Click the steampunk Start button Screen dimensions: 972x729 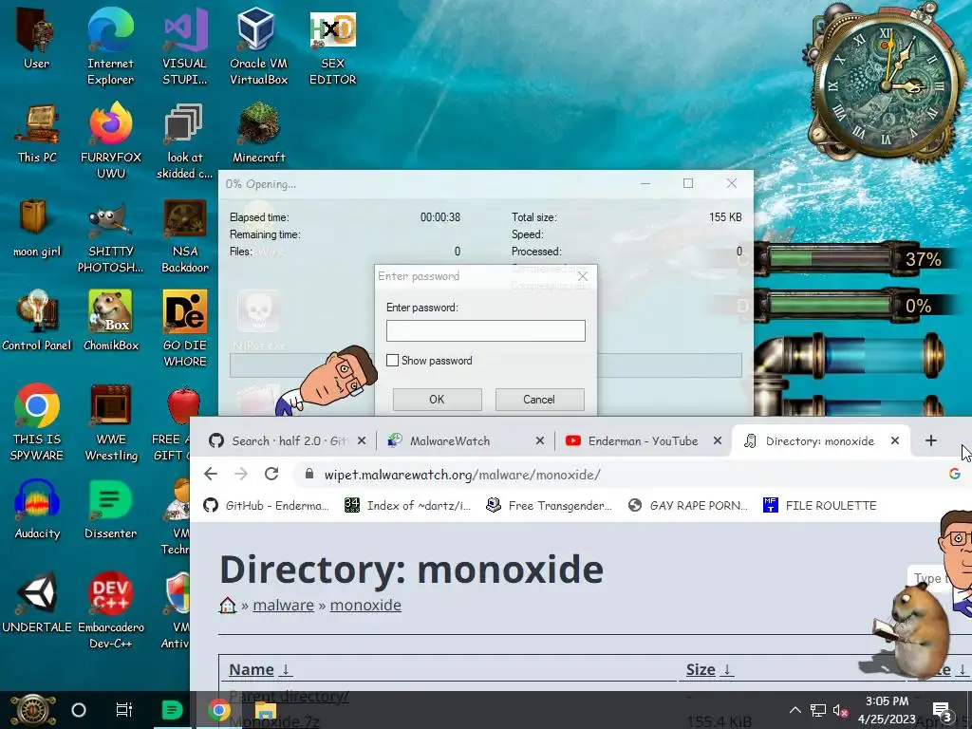32,710
